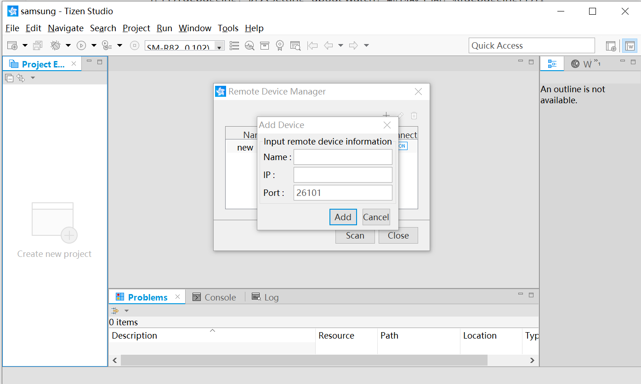Select the Outline tab icon

552,64
